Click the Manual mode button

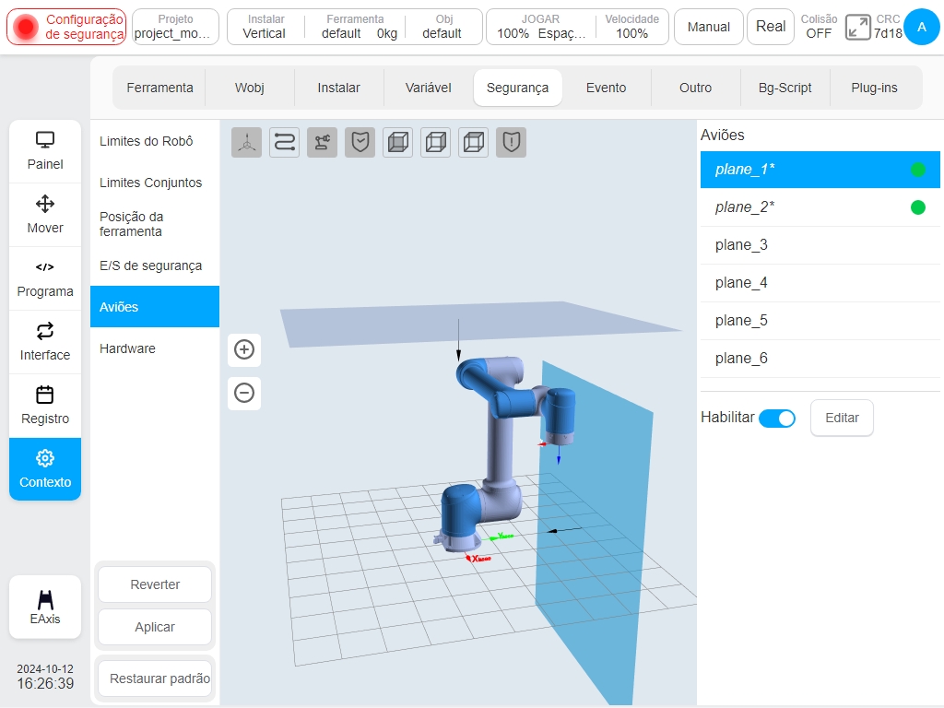(x=709, y=27)
